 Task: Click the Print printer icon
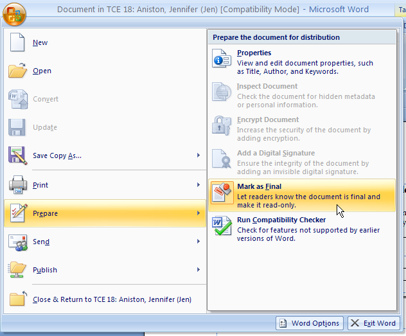[x=18, y=185]
